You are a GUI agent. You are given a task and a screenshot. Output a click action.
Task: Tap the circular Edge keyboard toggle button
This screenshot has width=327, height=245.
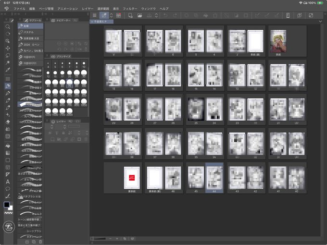click(x=9, y=227)
